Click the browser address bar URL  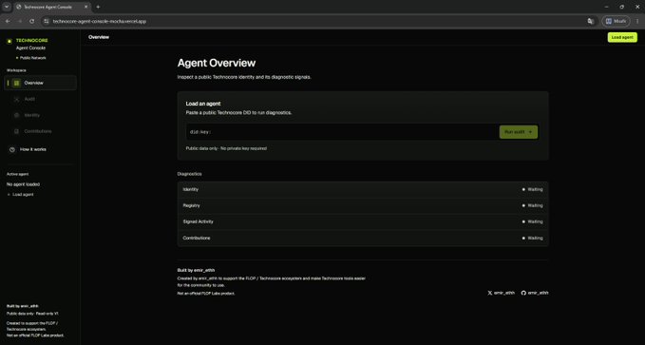[x=99, y=22]
